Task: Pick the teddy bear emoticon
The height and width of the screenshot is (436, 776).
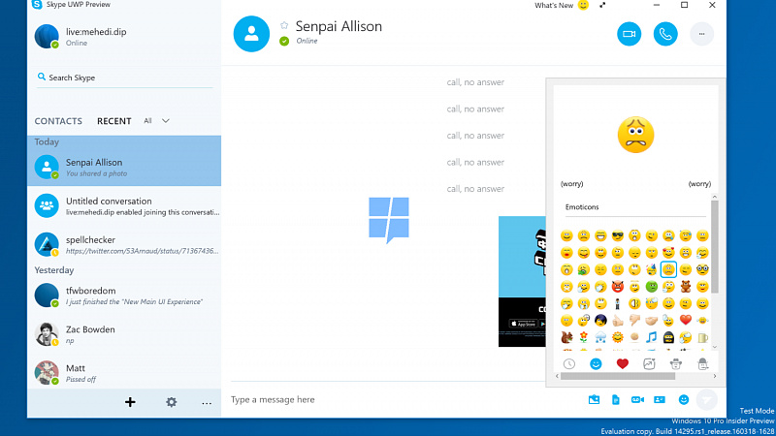Action: coord(686,286)
